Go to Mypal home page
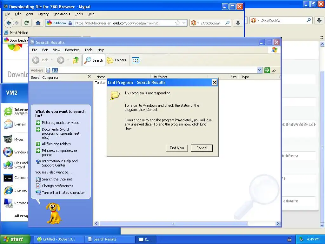The image size is (325, 244). [x=38, y=23]
